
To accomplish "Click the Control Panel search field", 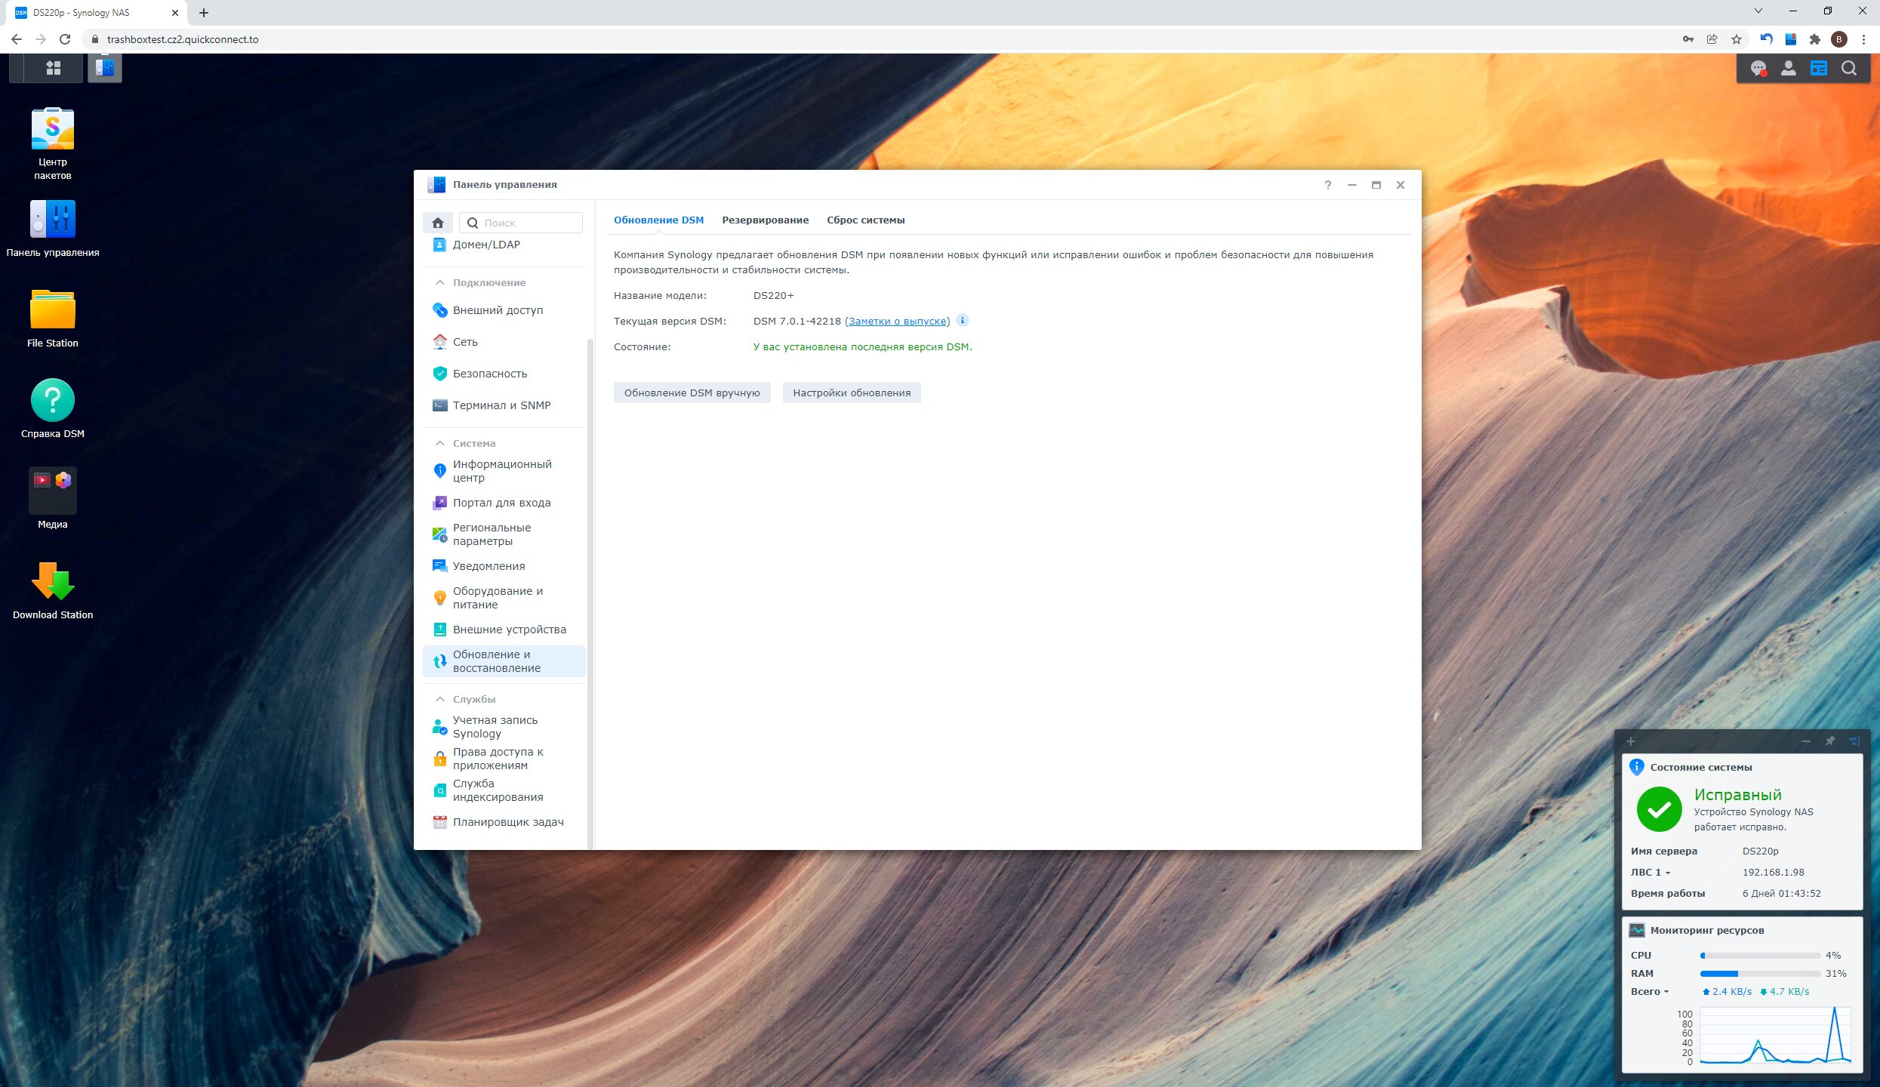I will 521,223.
